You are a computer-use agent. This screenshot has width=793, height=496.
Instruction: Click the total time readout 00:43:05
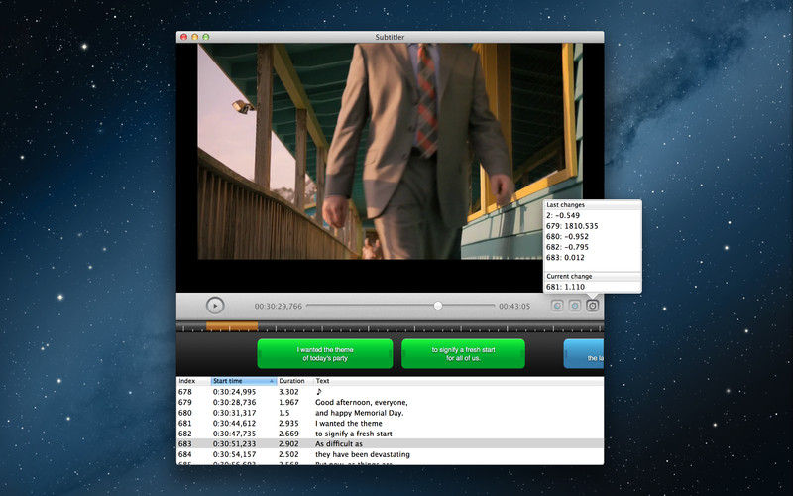coord(514,307)
